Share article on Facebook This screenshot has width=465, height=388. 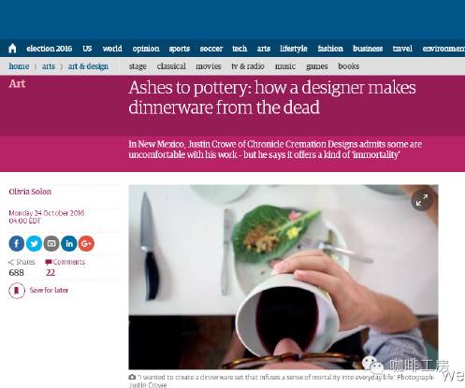(17, 243)
